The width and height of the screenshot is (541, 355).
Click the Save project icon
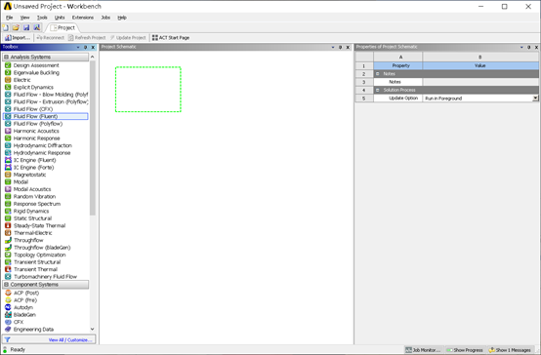(26, 27)
